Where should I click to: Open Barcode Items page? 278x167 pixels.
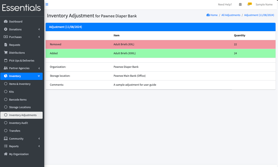tap(21, 99)
